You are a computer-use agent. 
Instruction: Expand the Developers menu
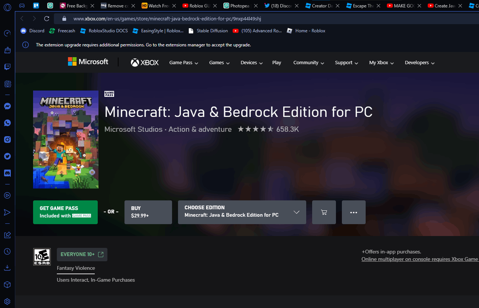point(420,63)
